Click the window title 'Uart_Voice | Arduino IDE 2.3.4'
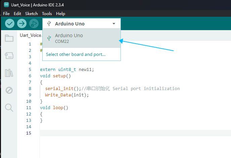Viewport: 231px width, 158px height. coord(37,5)
